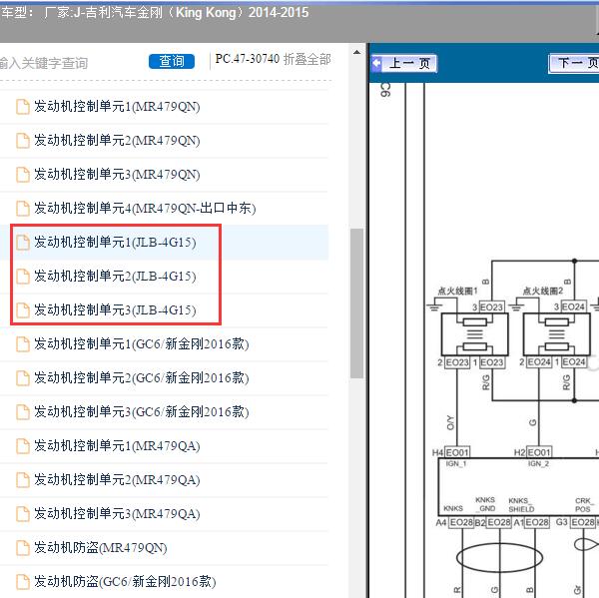Click document icon of 发动机防盗(MR479QN)
The width and height of the screenshot is (599, 598).
click(x=23, y=548)
